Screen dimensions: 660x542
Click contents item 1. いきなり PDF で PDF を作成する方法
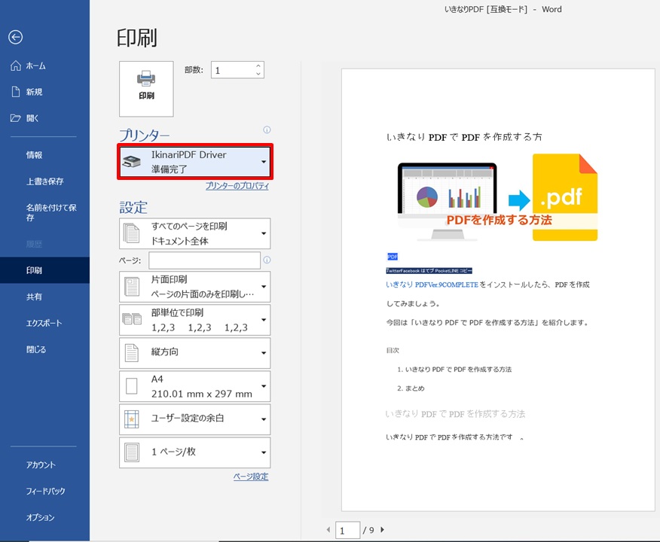pos(454,370)
